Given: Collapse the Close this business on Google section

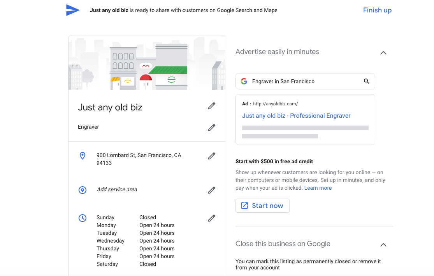Looking at the screenshot, I should click(383, 245).
